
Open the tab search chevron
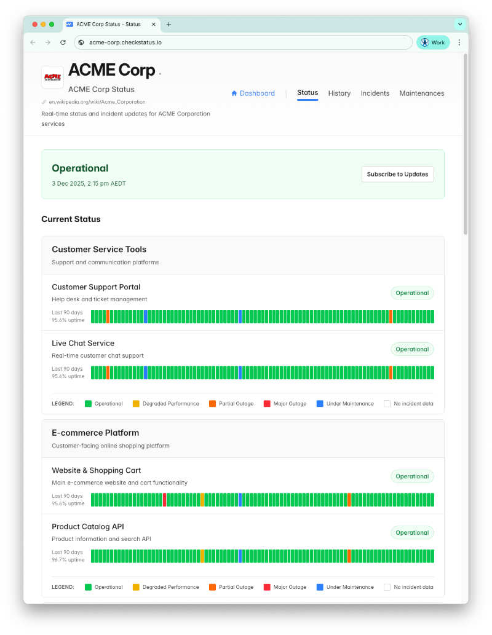click(x=459, y=24)
